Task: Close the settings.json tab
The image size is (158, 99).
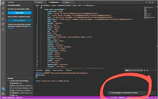Action: tap(60, 2)
